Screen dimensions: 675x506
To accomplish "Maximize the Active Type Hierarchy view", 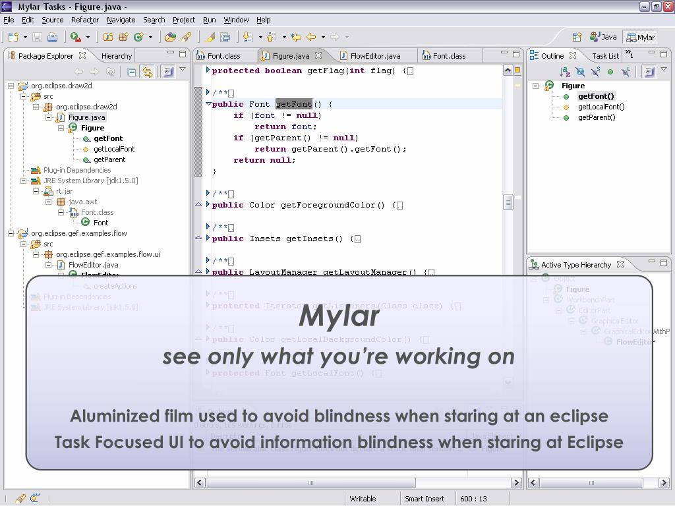I will 664,262.
